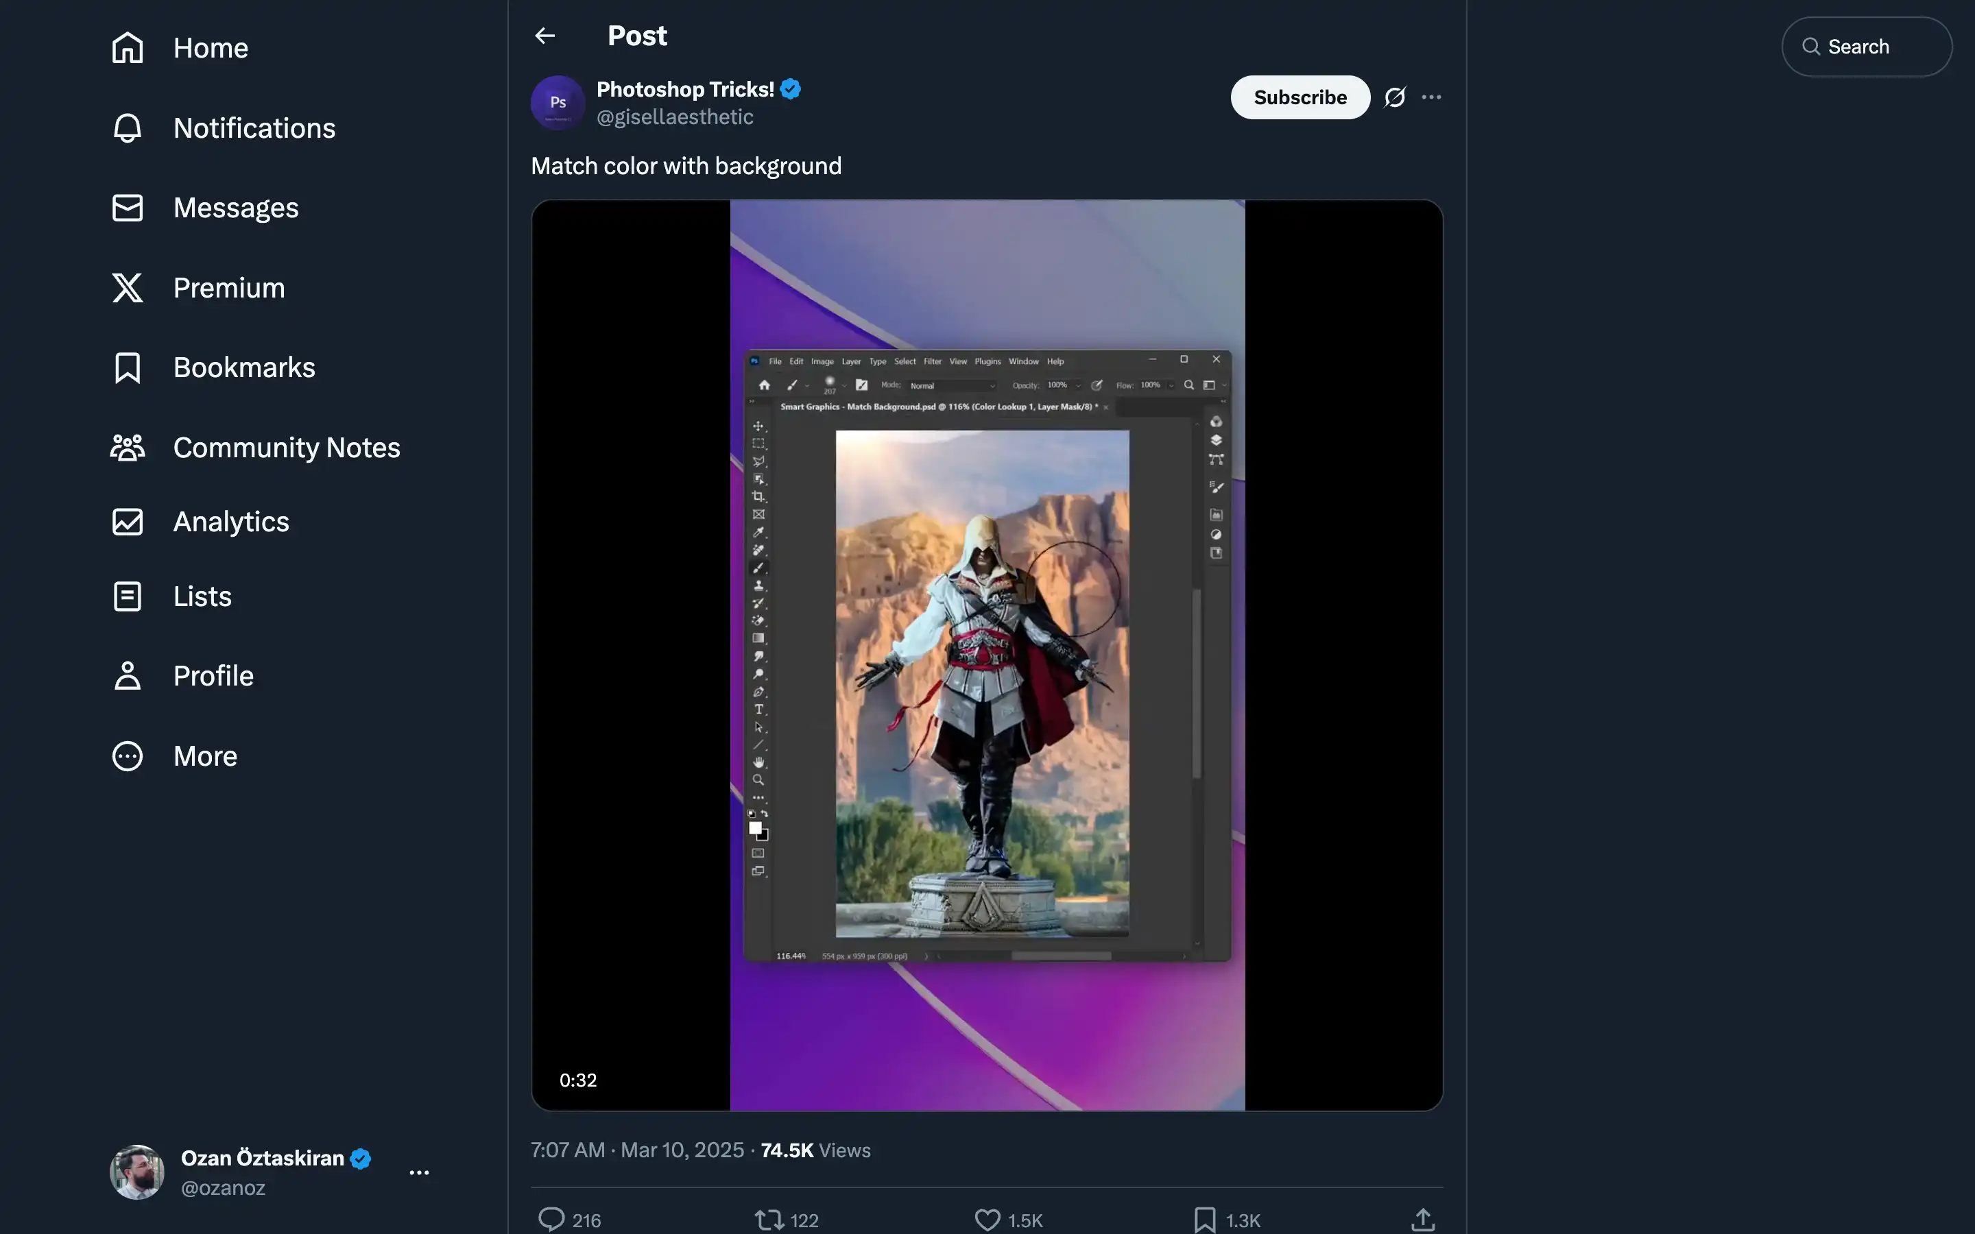The width and height of the screenshot is (1975, 1234).
Task: Like the post with the heart icon
Action: tap(987, 1220)
